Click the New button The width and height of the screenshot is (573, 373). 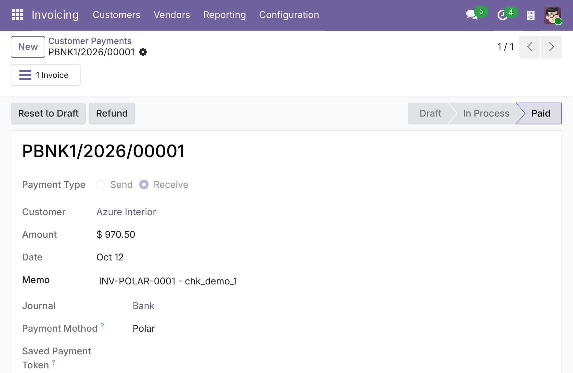(28, 47)
